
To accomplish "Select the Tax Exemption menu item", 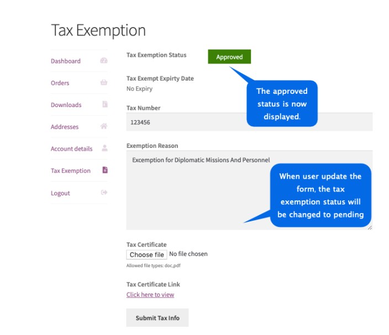I will [71, 171].
